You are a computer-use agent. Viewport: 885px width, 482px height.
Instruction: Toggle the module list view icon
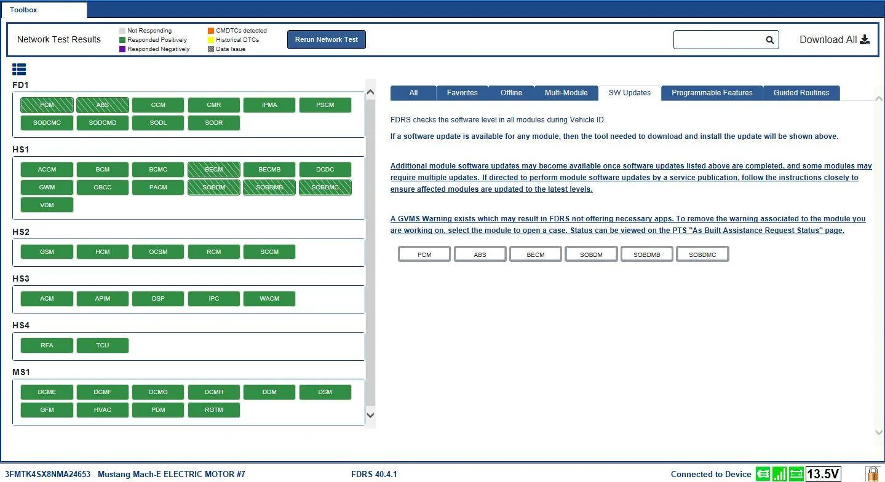(x=19, y=69)
